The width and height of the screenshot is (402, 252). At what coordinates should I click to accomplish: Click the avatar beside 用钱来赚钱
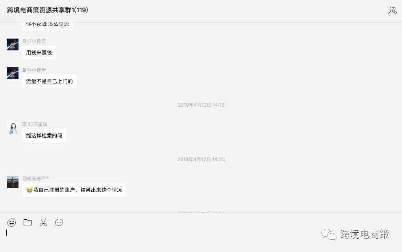(13, 44)
